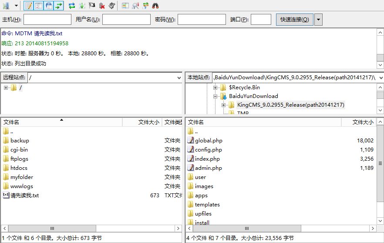The height and width of the screenshot is (243, 384).
Task: Select KingCMS_9.0.2955_Release folder in local tree
Action: point(291,105)
